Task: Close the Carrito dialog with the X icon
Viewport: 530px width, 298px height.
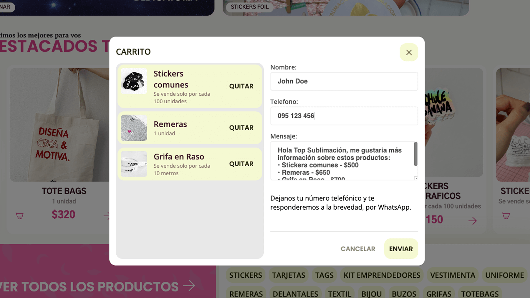Action: 409,52
